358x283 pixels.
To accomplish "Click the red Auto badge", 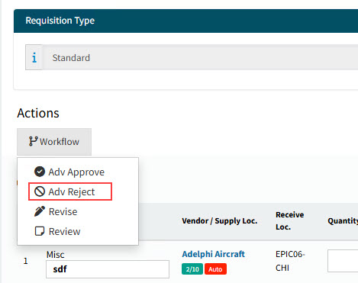I will click(215, 269).
